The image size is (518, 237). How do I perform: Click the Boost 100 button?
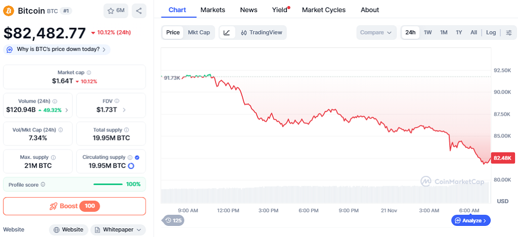click(74, 206)
